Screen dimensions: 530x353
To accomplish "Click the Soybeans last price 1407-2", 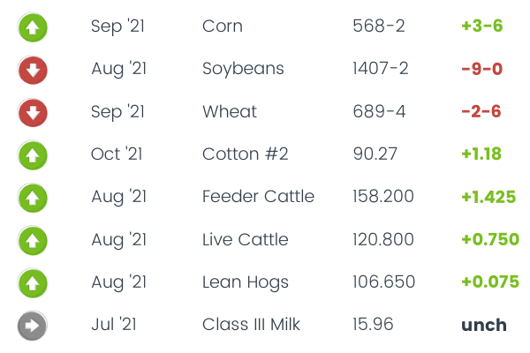I will [378, 69].
